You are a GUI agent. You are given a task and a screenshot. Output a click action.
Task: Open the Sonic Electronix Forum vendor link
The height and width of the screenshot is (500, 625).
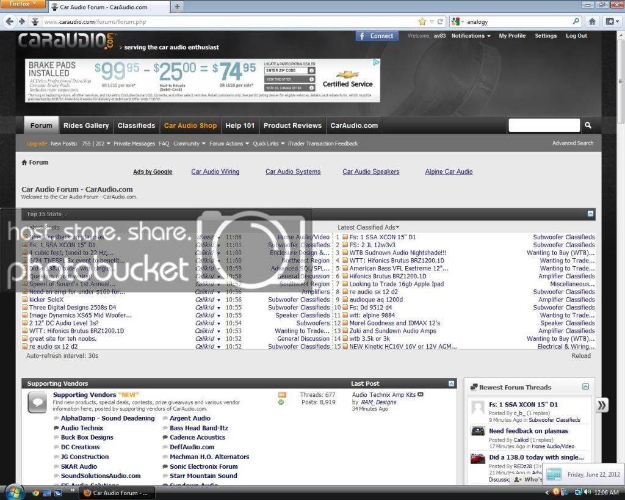pyautogui.click(x=204, y=466)
